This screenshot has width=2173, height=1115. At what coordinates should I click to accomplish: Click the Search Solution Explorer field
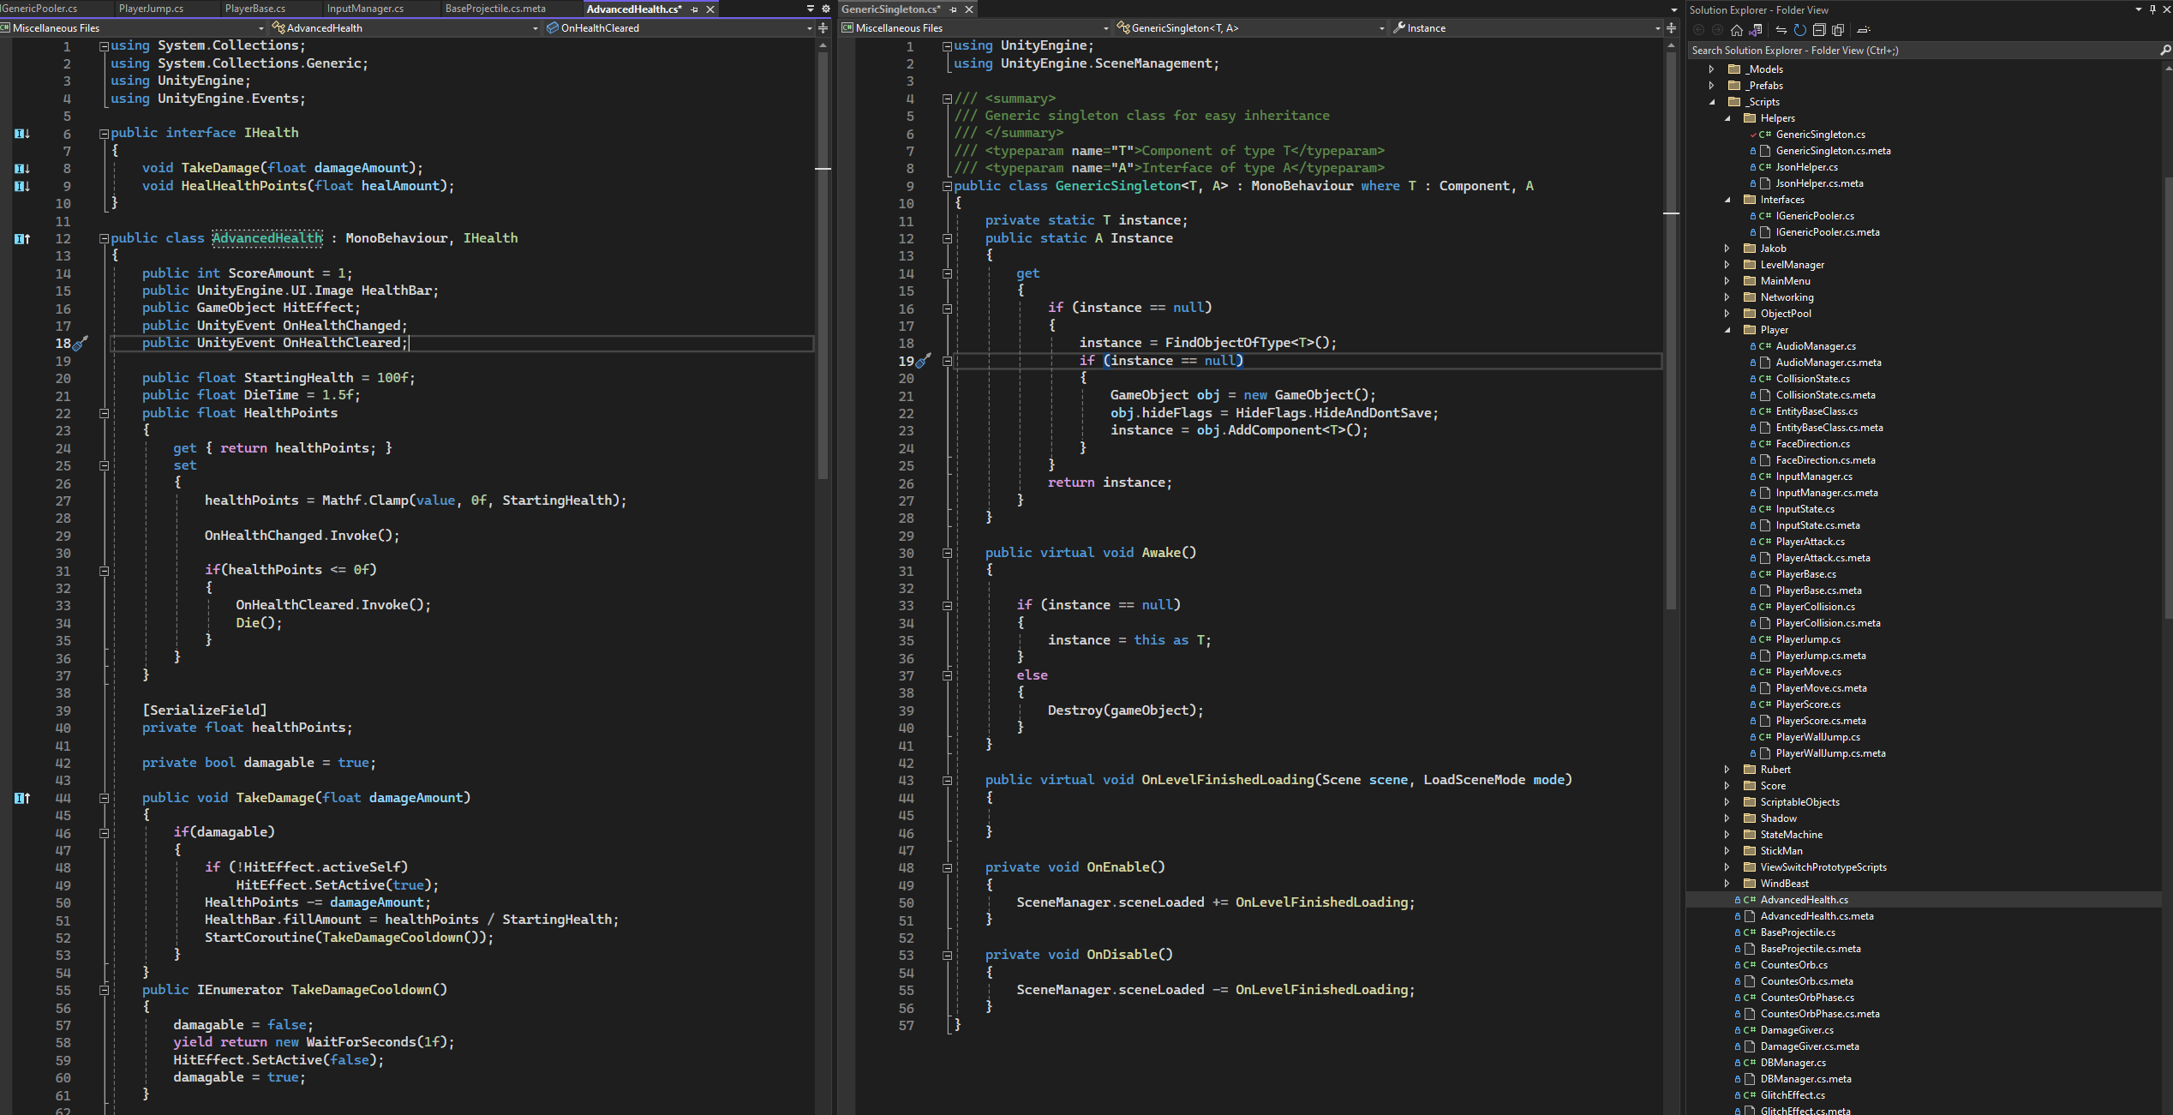(x=1919, y=51)
